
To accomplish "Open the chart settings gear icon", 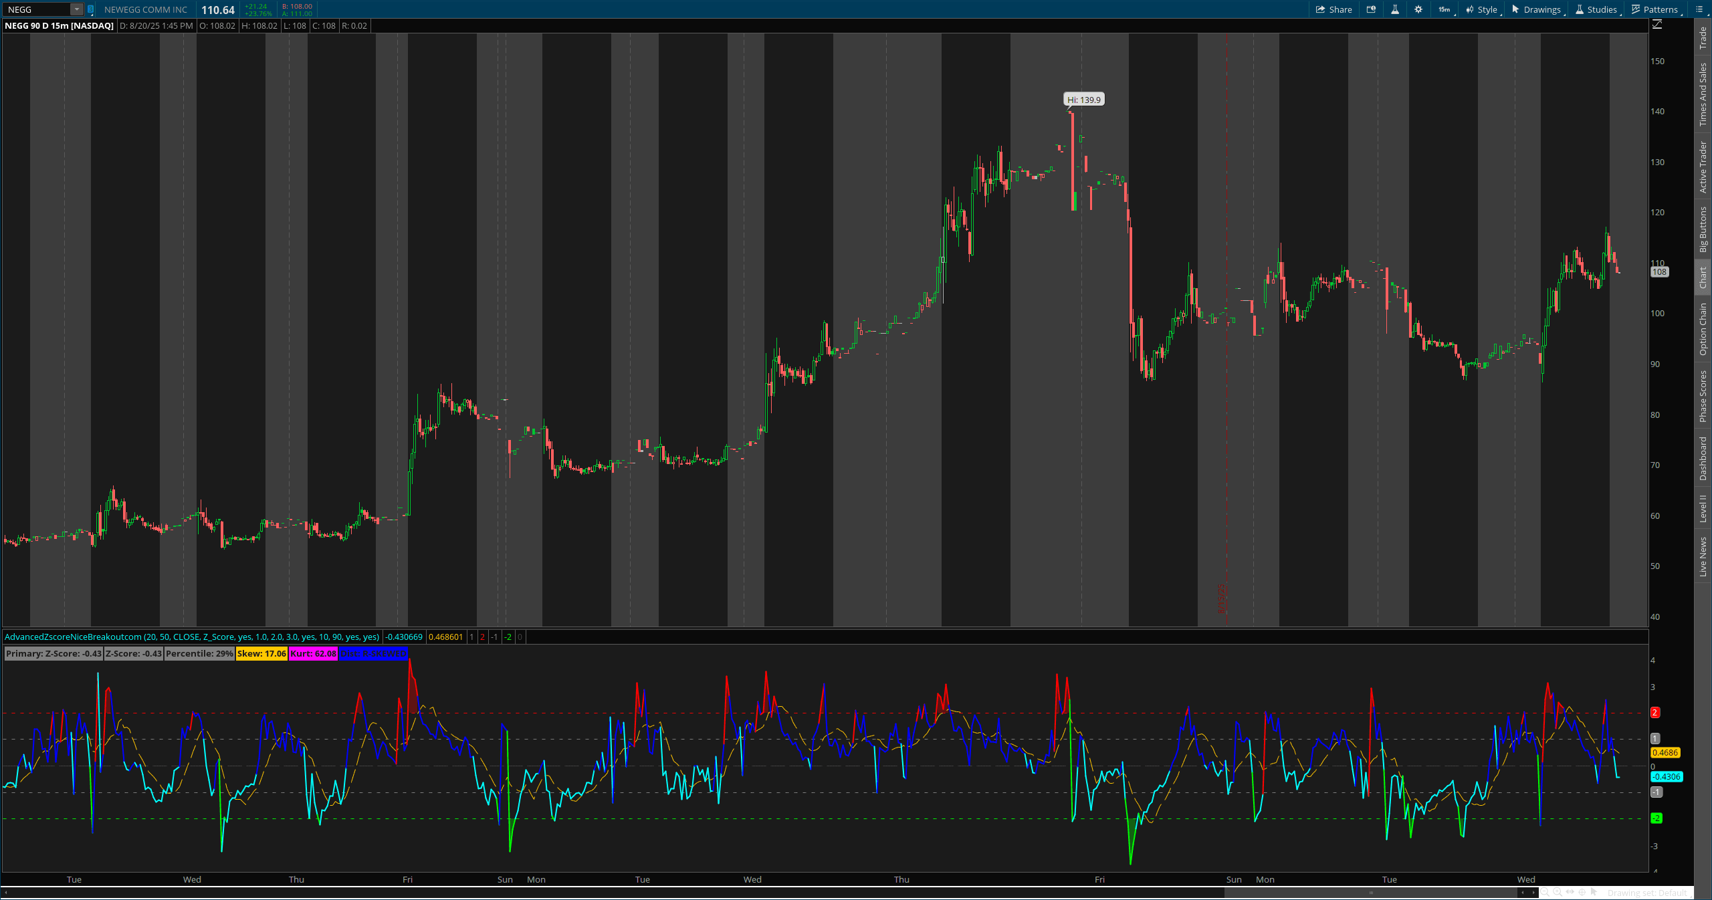I will [1419, 9].
